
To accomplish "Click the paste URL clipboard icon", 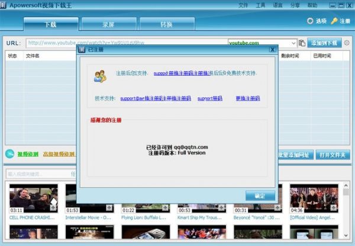I will click(x=302, y=43).
